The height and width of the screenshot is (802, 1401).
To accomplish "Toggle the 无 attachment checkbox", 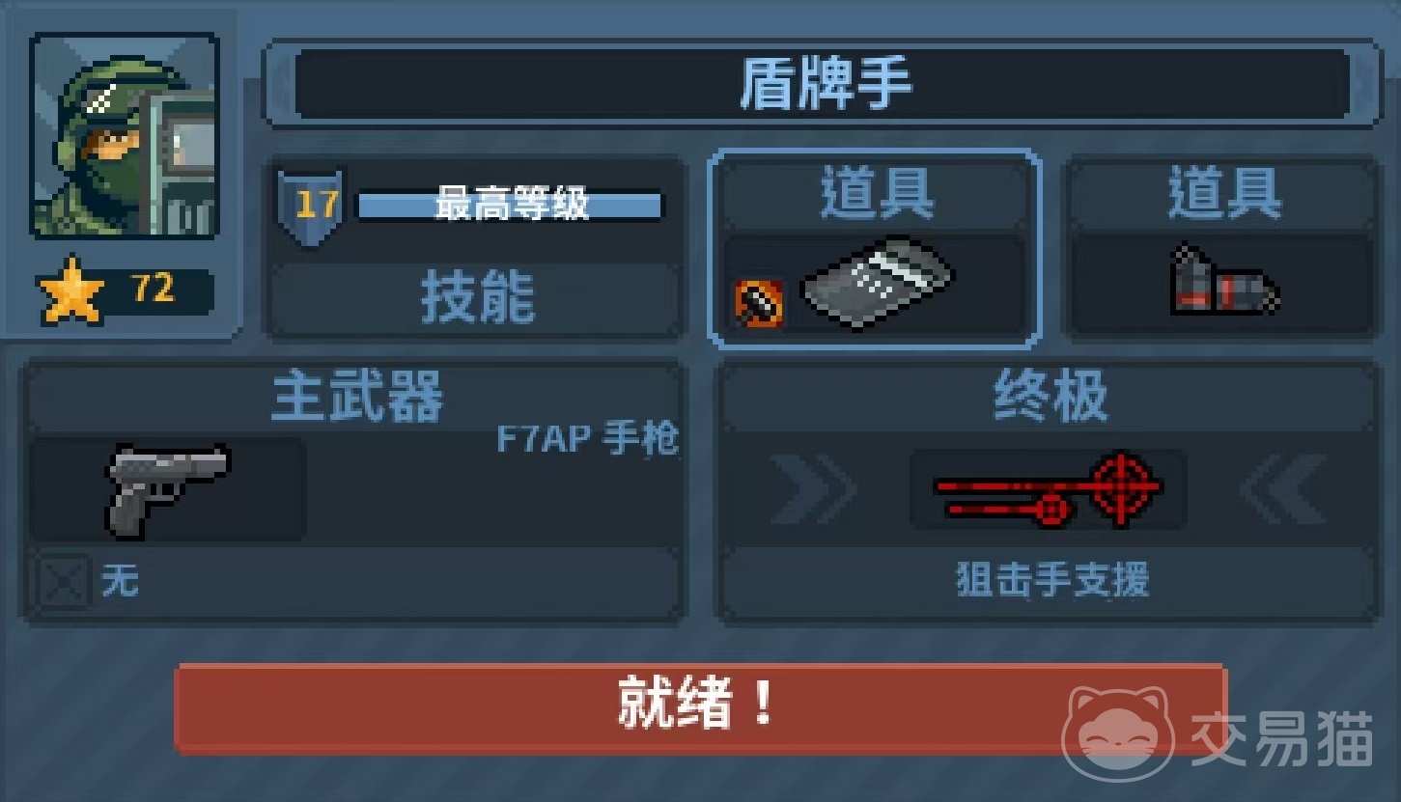I will click(x=64, y=583).
